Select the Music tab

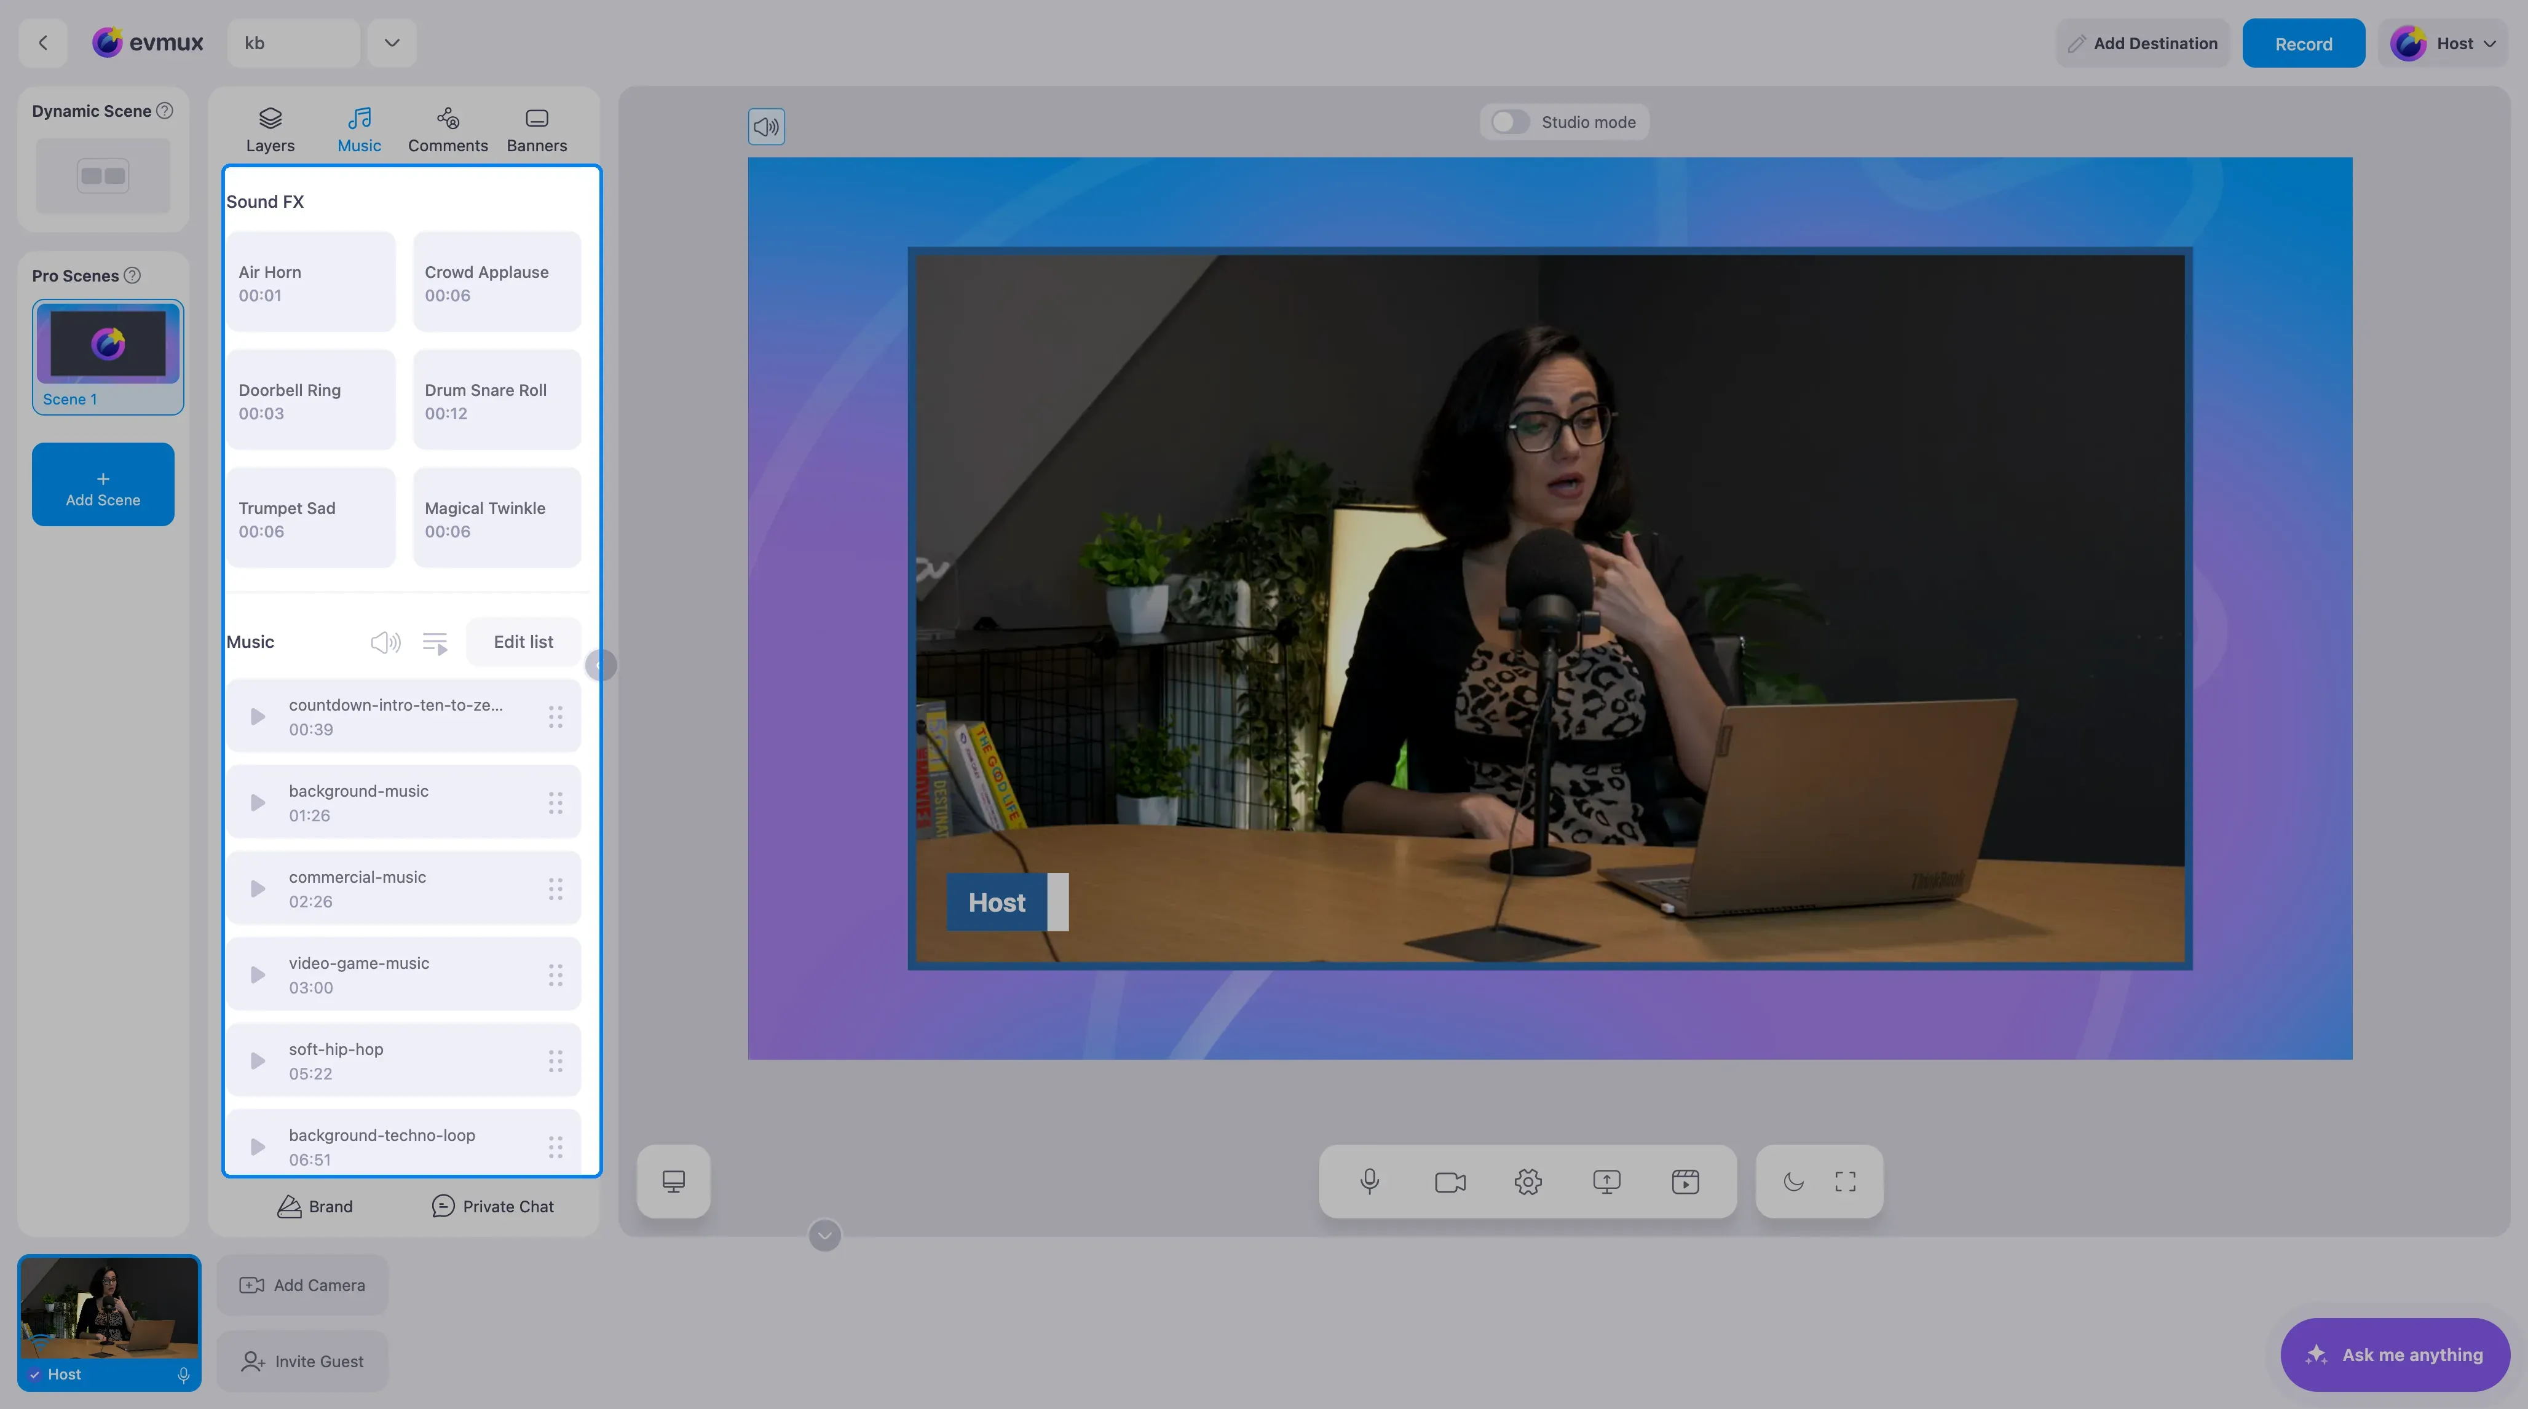click(x=359, y=130)
